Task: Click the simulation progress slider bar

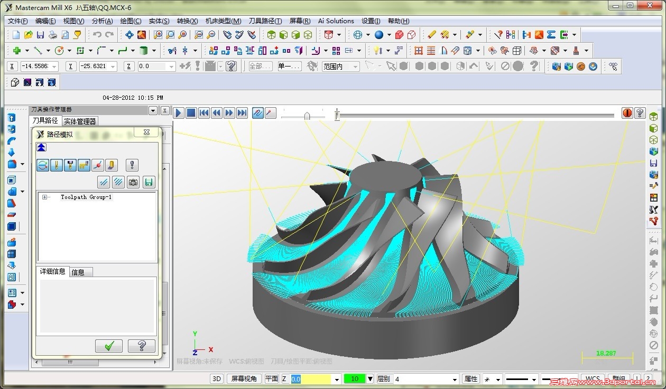Action: point(476,115)
